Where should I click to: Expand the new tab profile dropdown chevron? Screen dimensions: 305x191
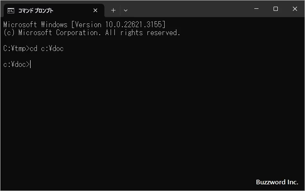click(125, 10)
